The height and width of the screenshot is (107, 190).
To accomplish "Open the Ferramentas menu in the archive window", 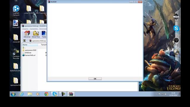I will 43,29.
